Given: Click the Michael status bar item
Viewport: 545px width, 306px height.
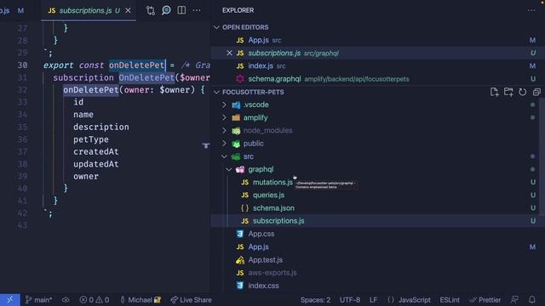Looking at the screenshot, I should tap(141, 300).
